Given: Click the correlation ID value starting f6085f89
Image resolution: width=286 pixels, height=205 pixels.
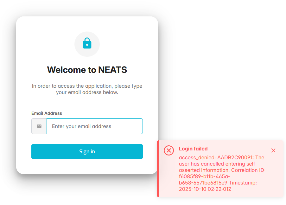Looking at the screenshot, I should coord(204,180).
